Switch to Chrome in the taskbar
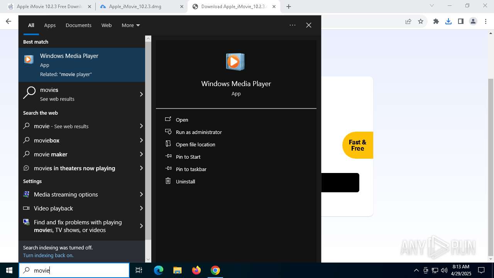The image size is (494, 278). click(x=215, y=270)
